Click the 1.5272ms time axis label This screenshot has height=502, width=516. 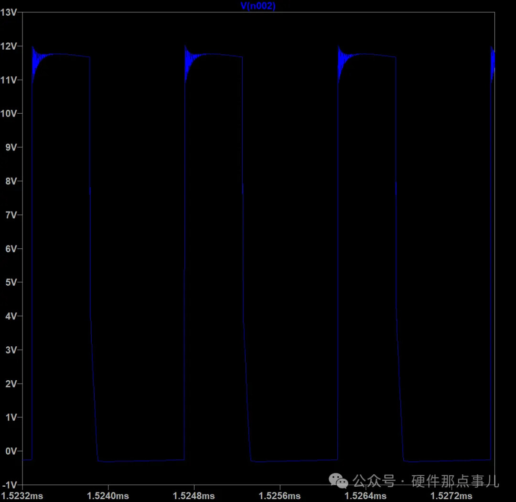click(451, 496)
